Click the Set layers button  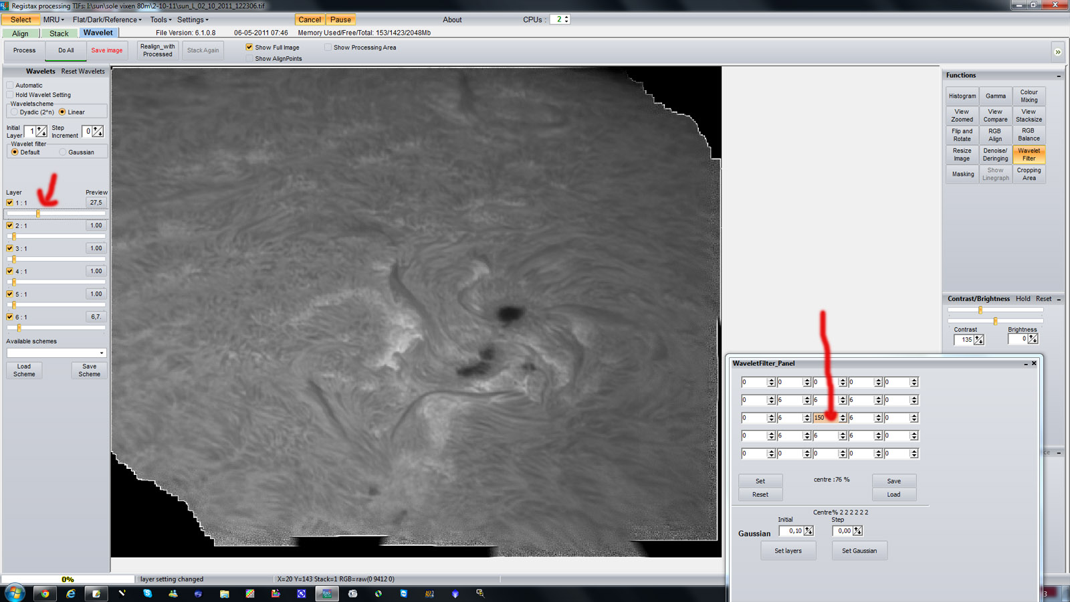788,550
